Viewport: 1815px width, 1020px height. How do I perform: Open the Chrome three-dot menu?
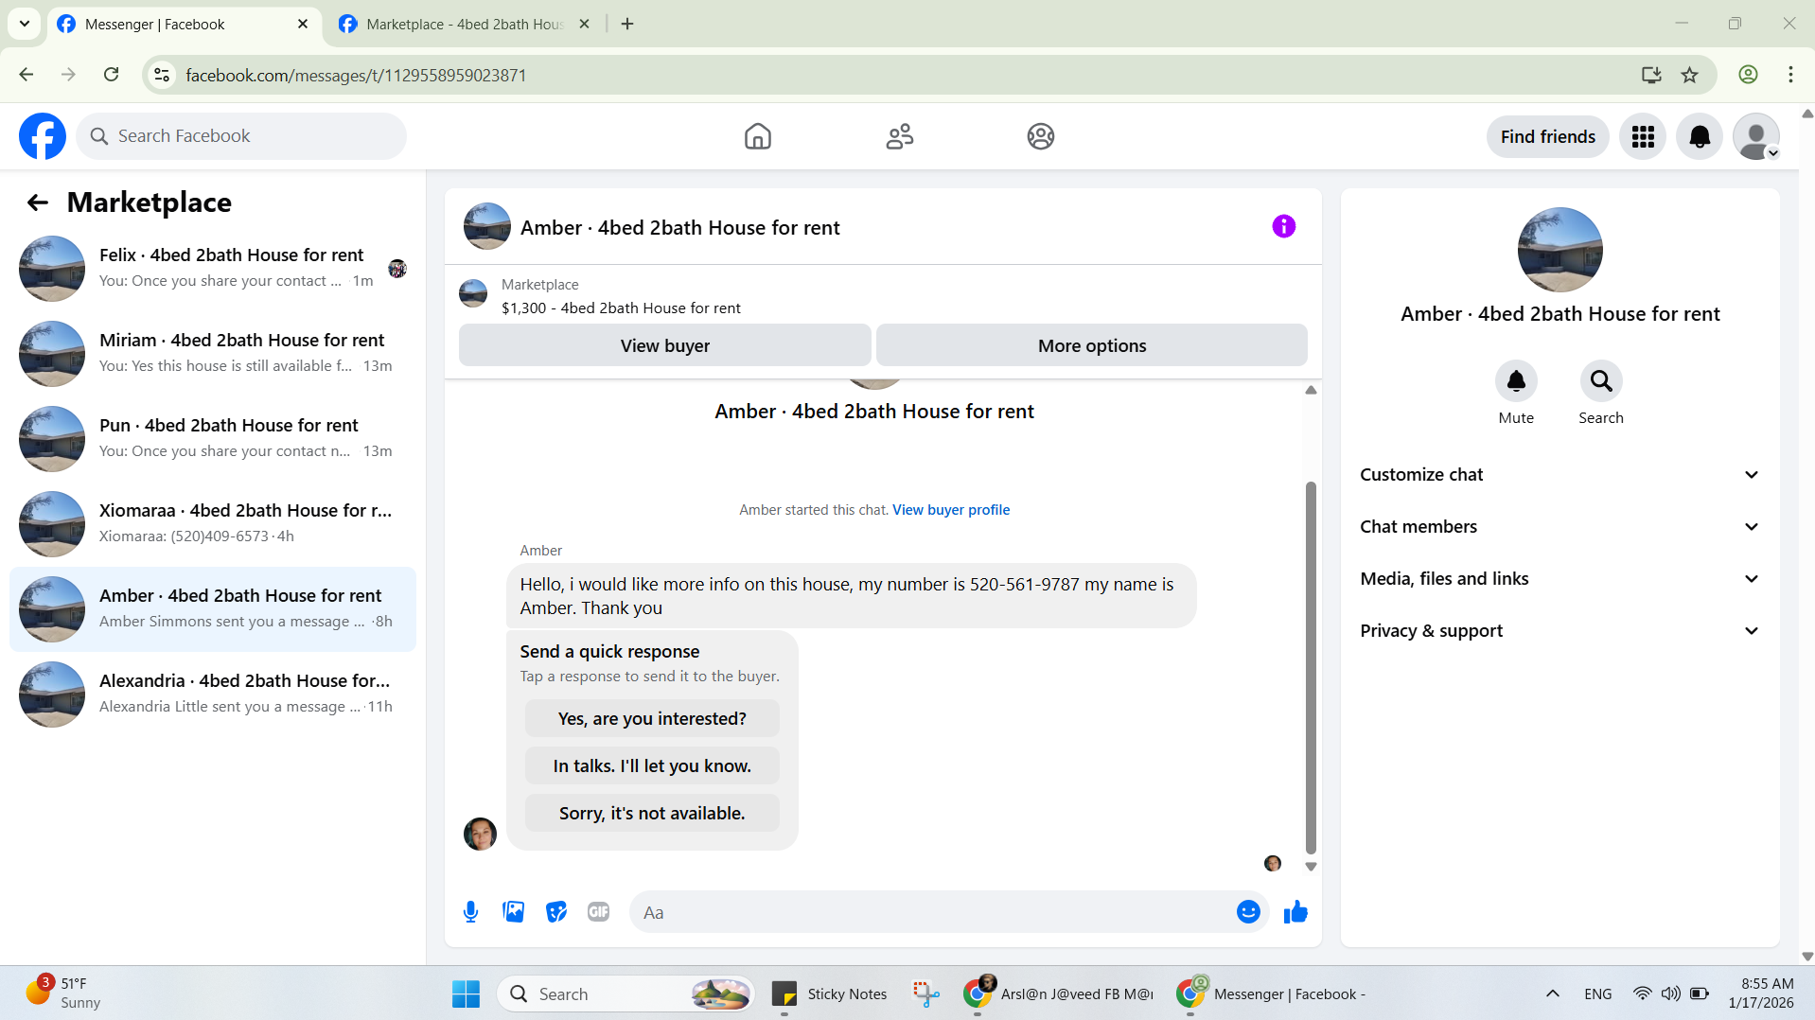point(1790,75)
